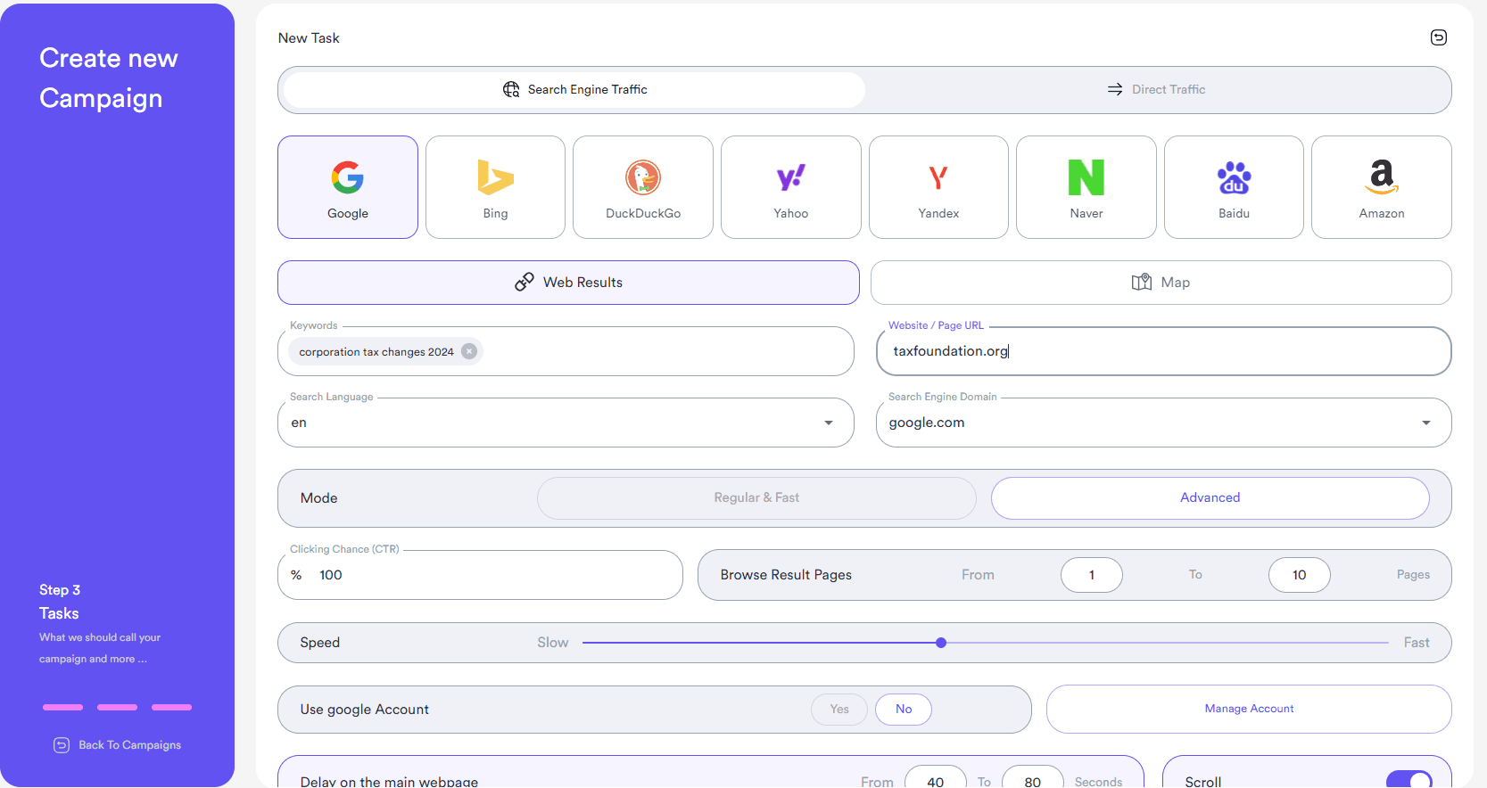Select the Naver search engine
Screen dimensions: 1487x788
coord(1086,187)
